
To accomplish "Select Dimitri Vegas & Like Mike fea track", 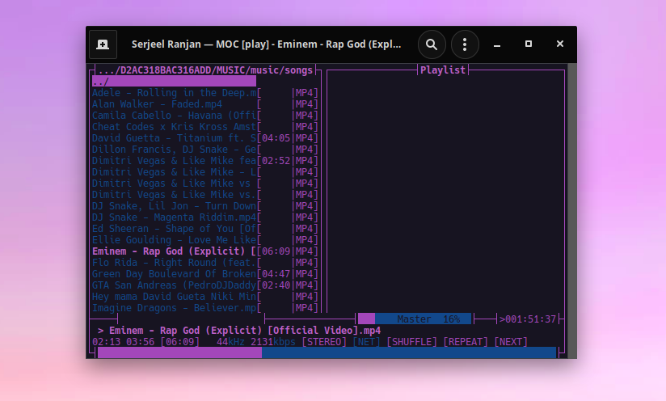I will [205, 161].
